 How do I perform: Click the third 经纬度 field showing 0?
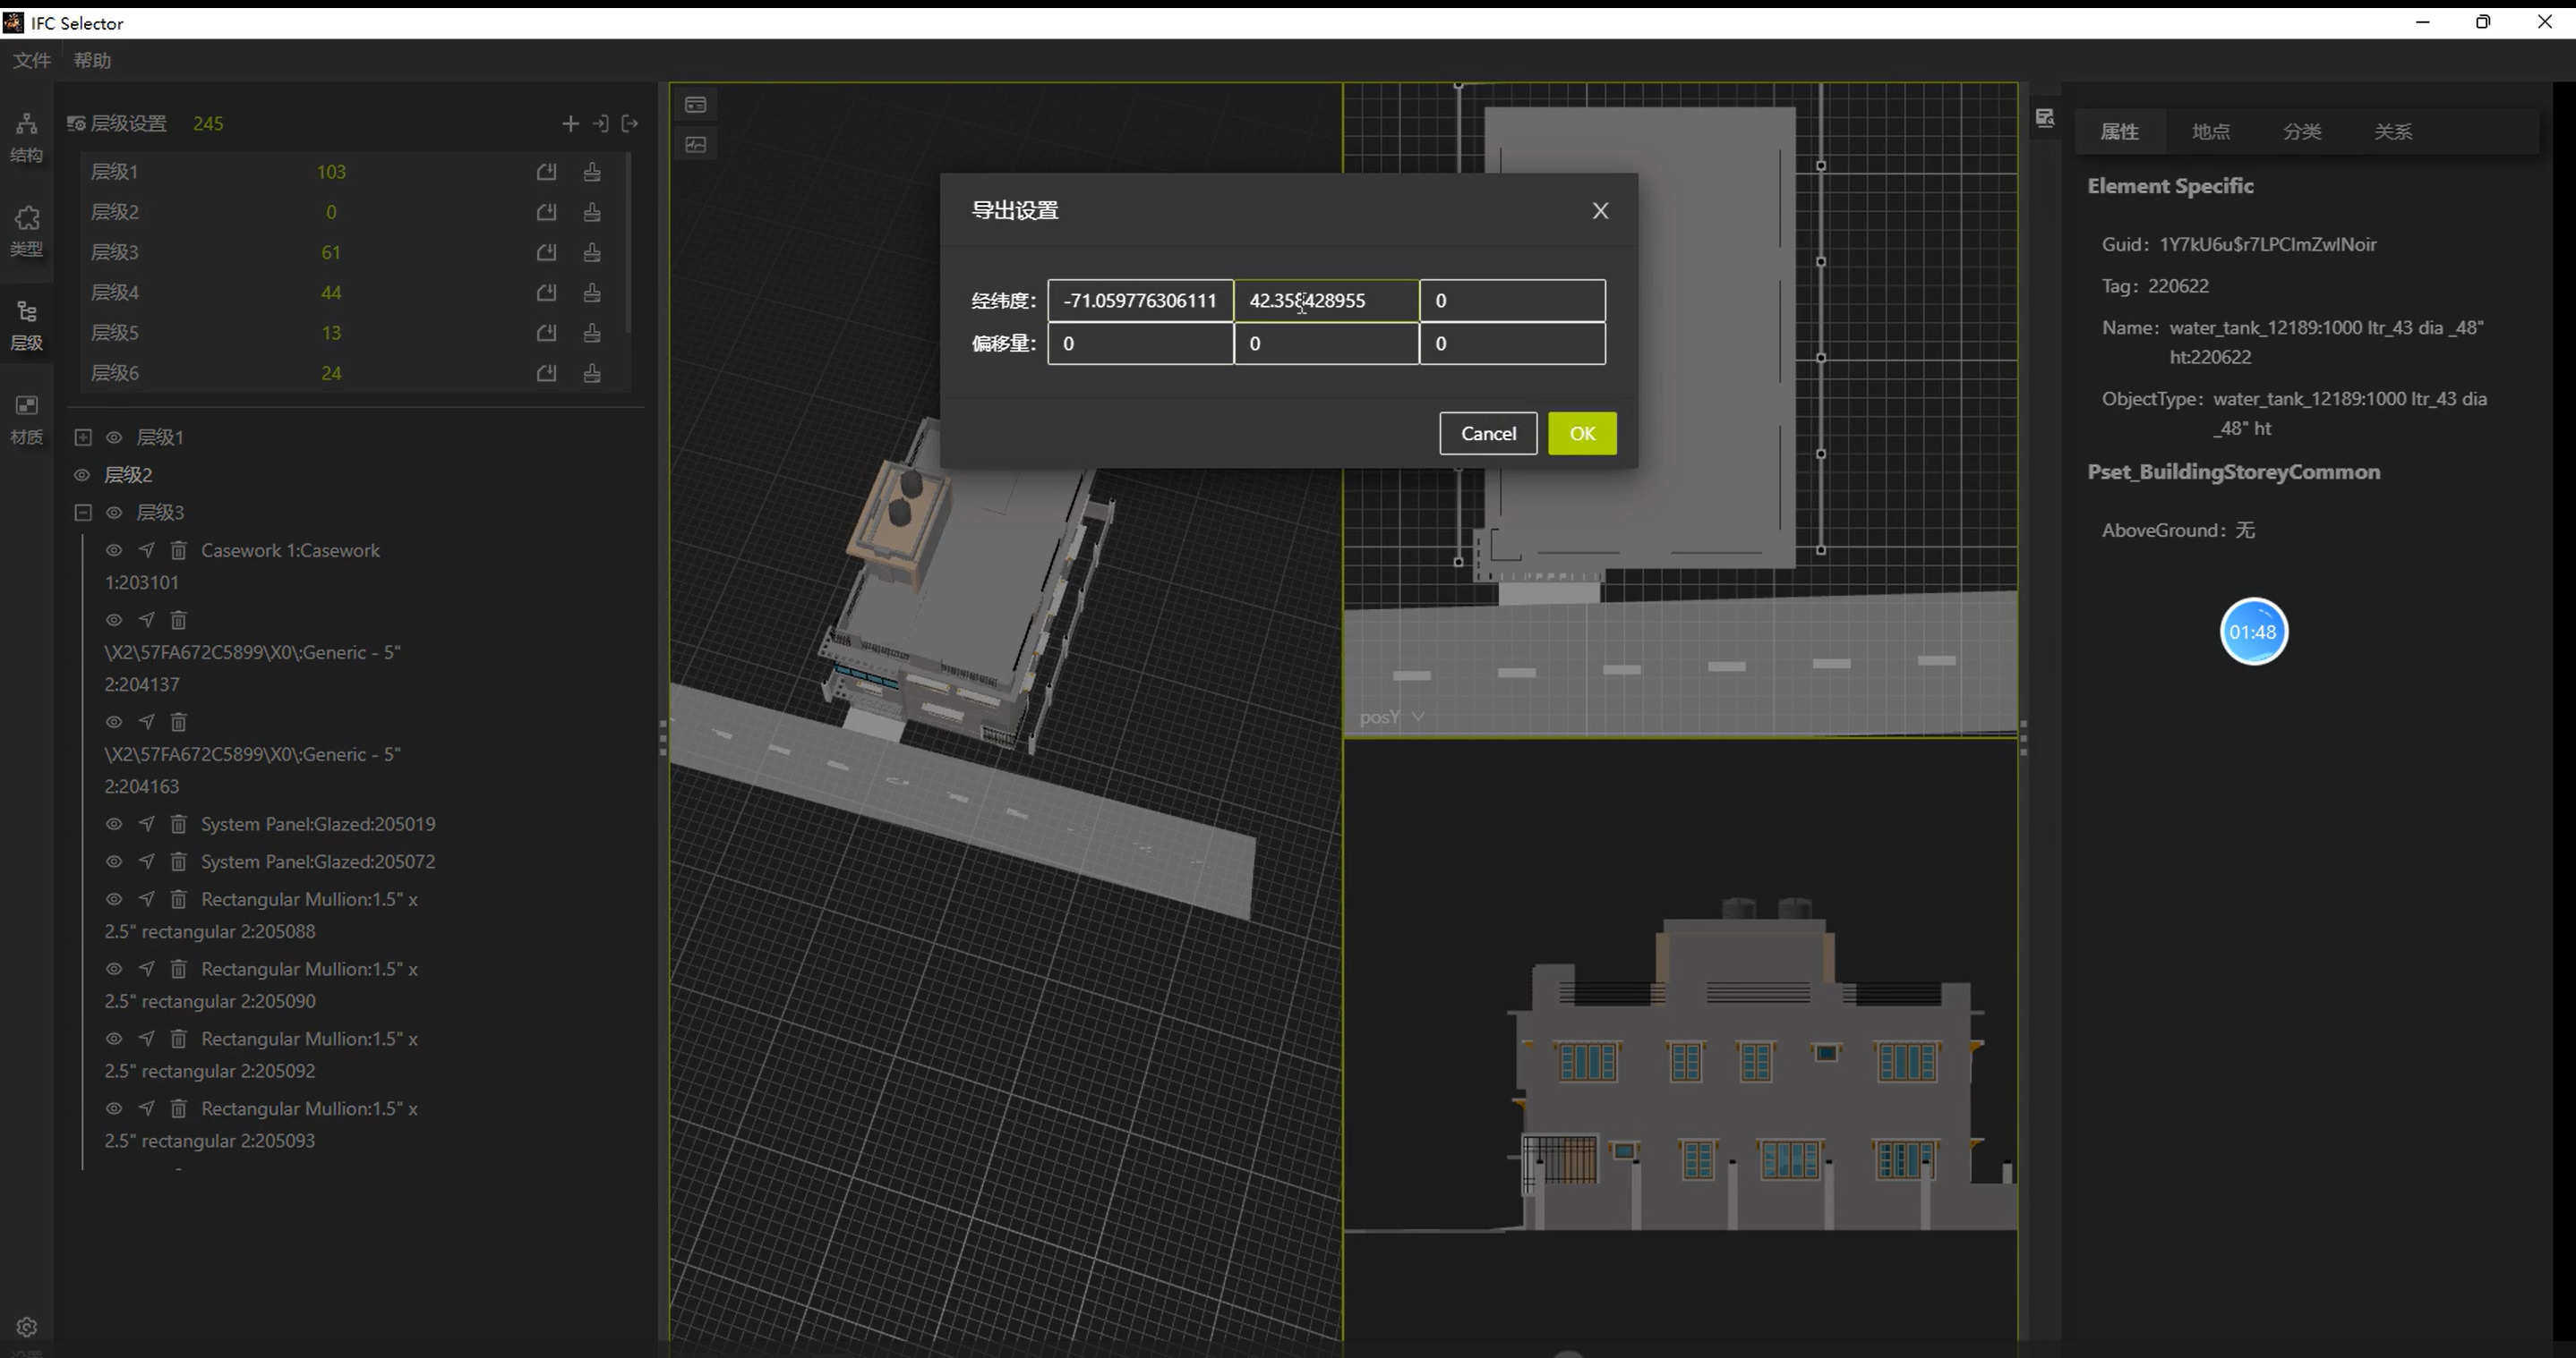click(x=1512, y=301)
